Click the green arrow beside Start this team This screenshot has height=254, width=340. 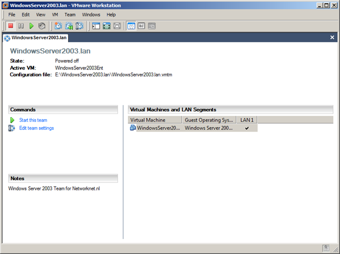pos(12,120)
